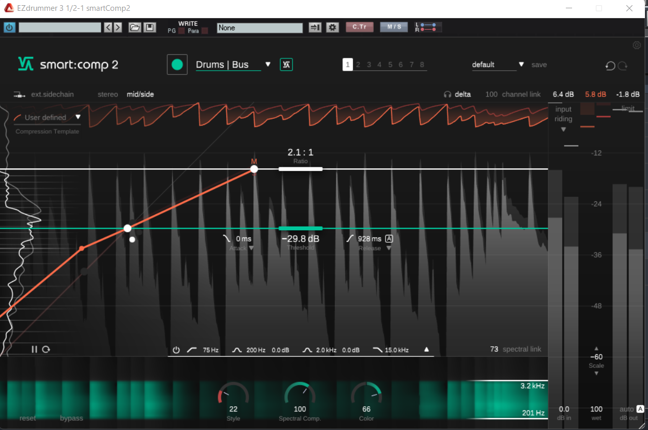
Task: Toggle the plugin power button in host toolbar
Action: [x=9, y=27]
